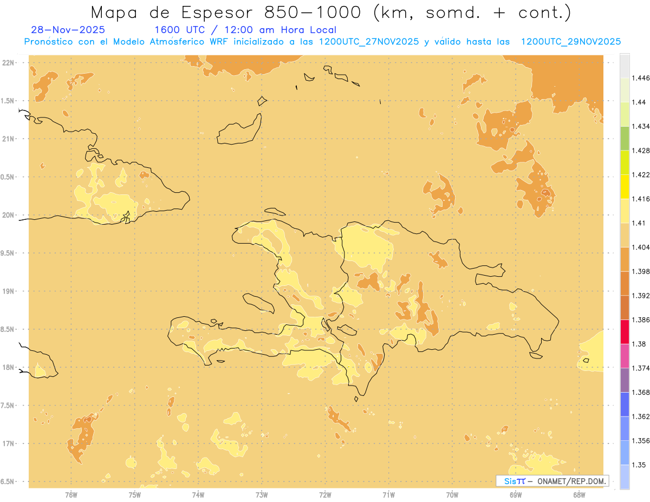The height and width of the screenshot is (502, 650).
Task: Click the legend value '1.374'
Action: point(641,368)
